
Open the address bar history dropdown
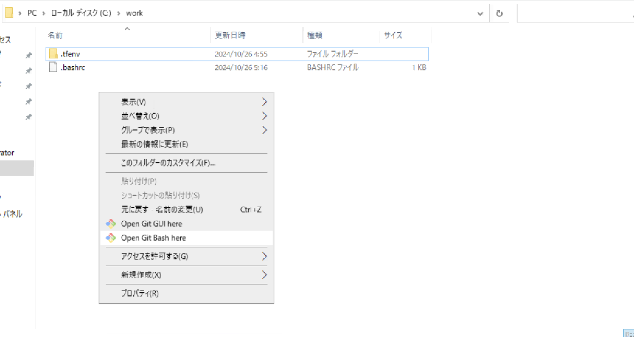coord(480,13)
